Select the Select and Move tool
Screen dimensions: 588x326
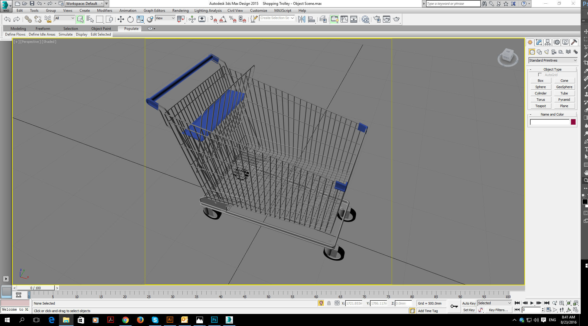[121, 19]
